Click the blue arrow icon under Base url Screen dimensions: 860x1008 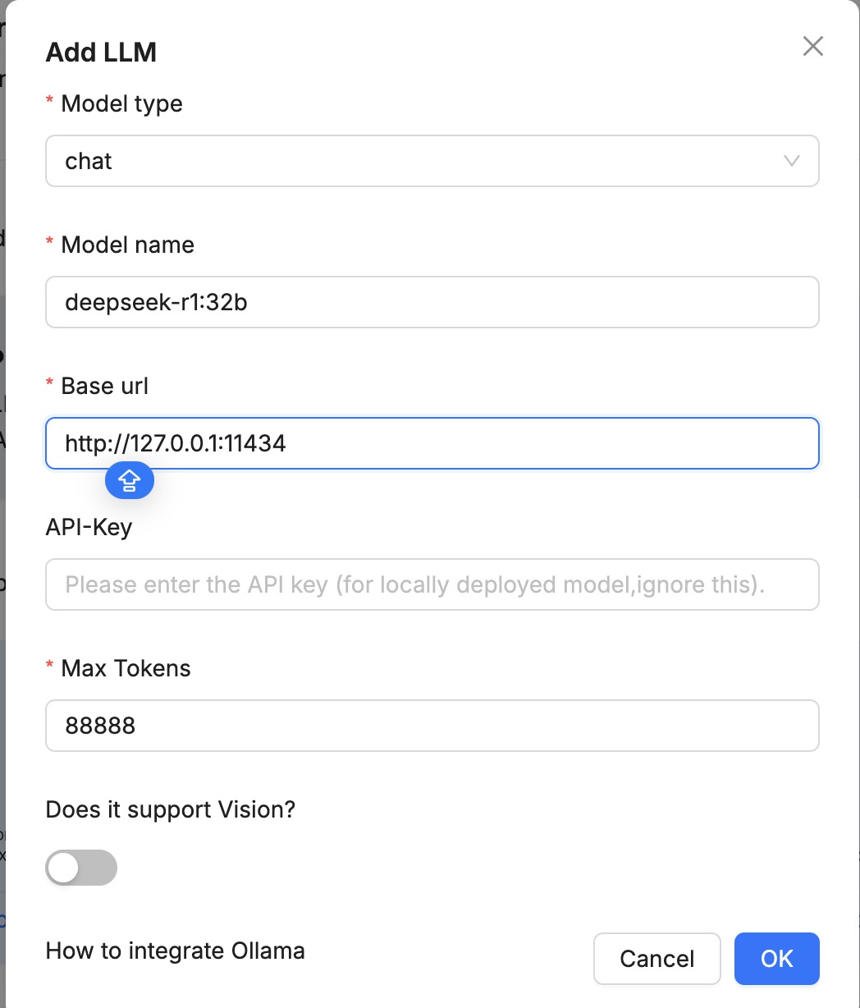[130, 482]
